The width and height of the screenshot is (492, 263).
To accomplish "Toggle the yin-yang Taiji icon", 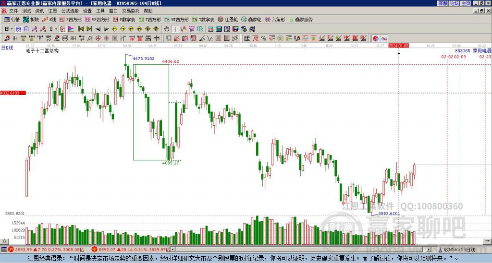I will pos(376,38).
